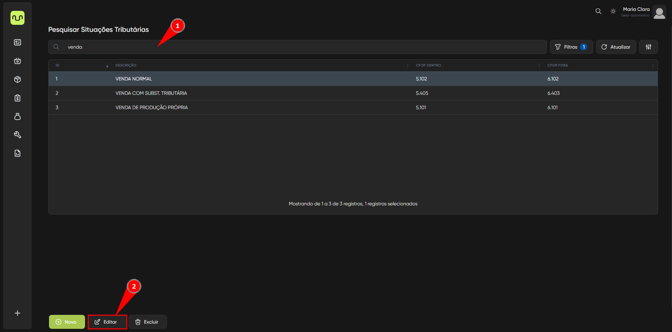Open table column settings sliders button
Image resolution: width=672 pixels, height=332 pixels.
click(648, 47)
